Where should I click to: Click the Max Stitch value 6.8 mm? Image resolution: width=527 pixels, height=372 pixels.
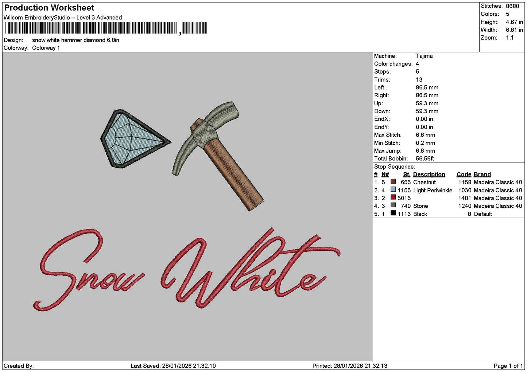(425, 135)
